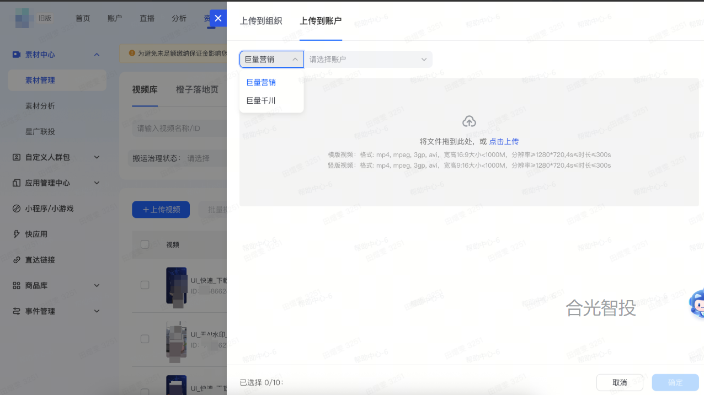Screen dimensions: 704x395
Task: Expand the 事件管理 chevron
Action: [97, 311]
